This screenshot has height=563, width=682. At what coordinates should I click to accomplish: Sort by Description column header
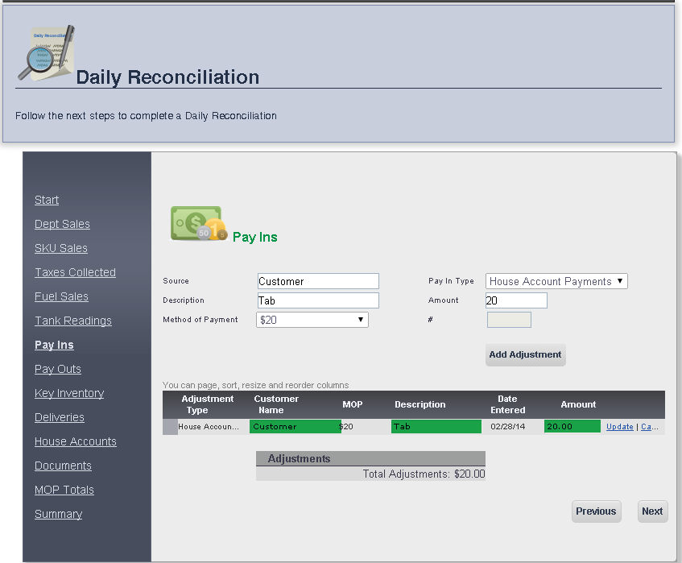click(420, 404)
